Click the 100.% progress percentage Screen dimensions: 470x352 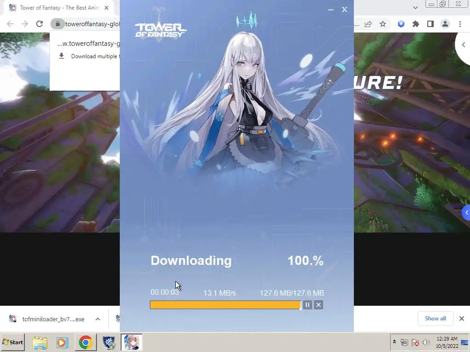305,261
